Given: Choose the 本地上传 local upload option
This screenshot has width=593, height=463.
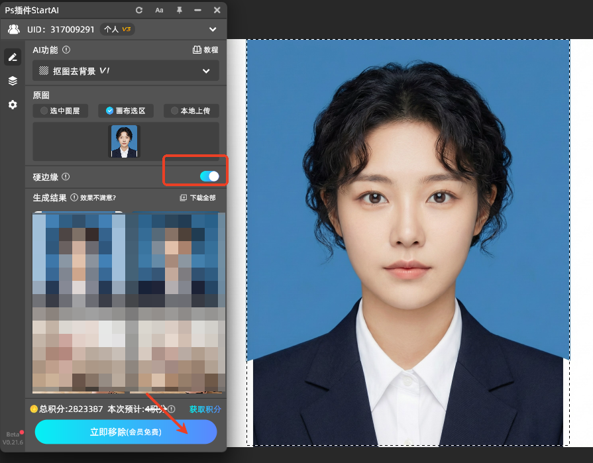Looking at the screenshot, I should [191, 111].
